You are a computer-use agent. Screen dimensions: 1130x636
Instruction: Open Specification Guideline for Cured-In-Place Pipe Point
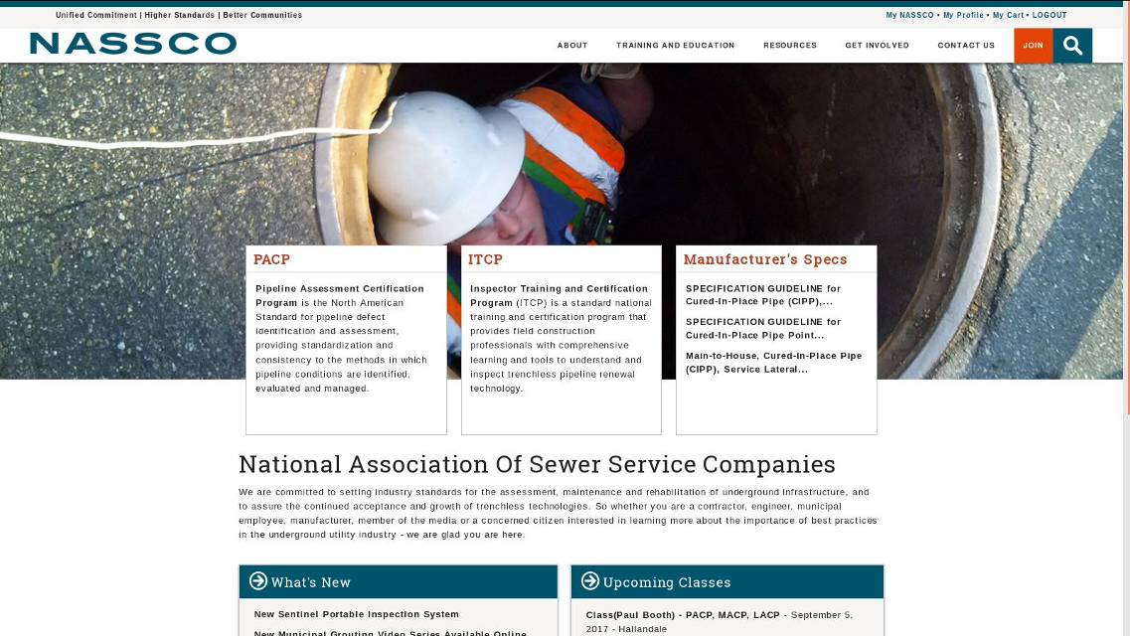(x=763, y=329)
